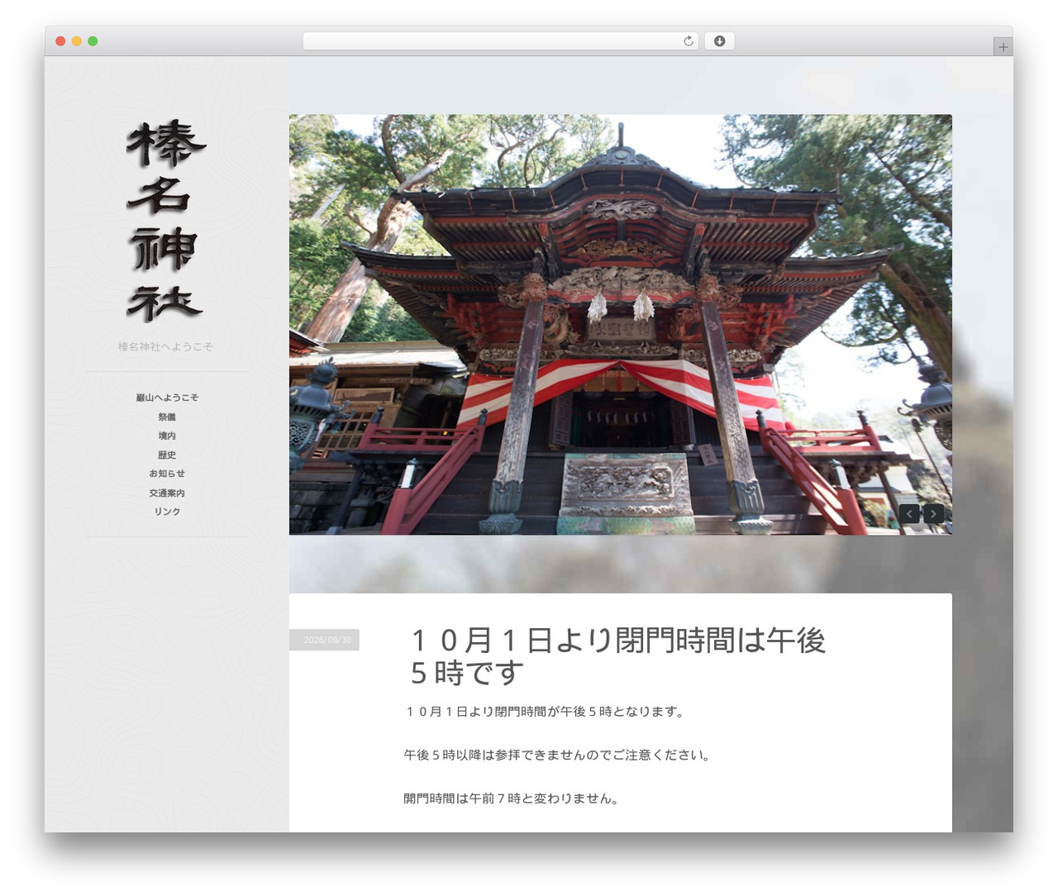This screenshot has width=1058, height=896.
Task: Open the 交通案内 page
Action: coord(167,493)
